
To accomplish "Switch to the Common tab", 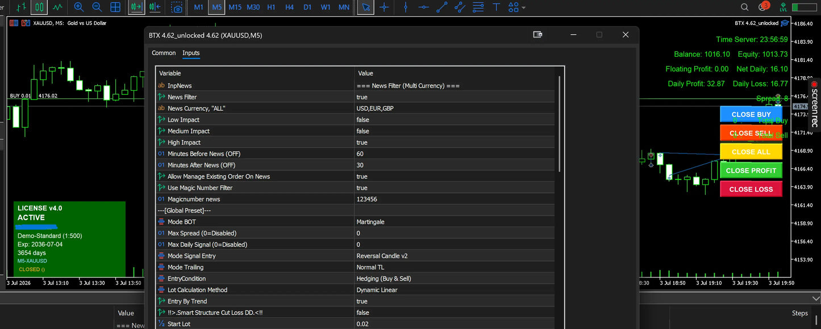I will [x=164, y=53].
